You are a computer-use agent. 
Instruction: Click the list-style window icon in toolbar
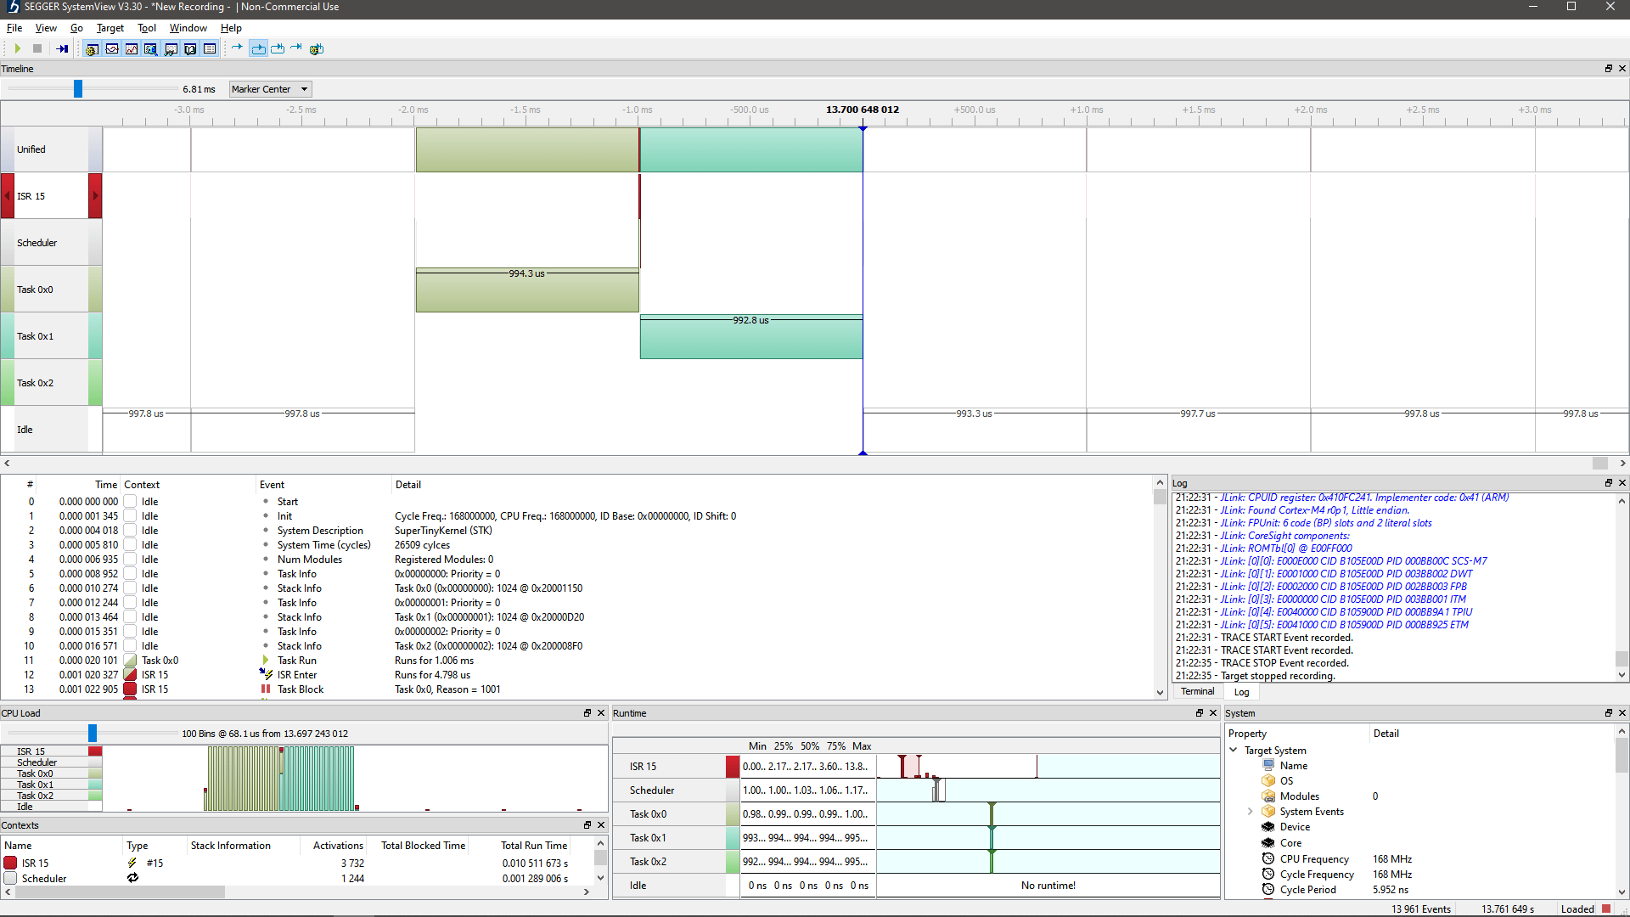(x=210, y=49)
